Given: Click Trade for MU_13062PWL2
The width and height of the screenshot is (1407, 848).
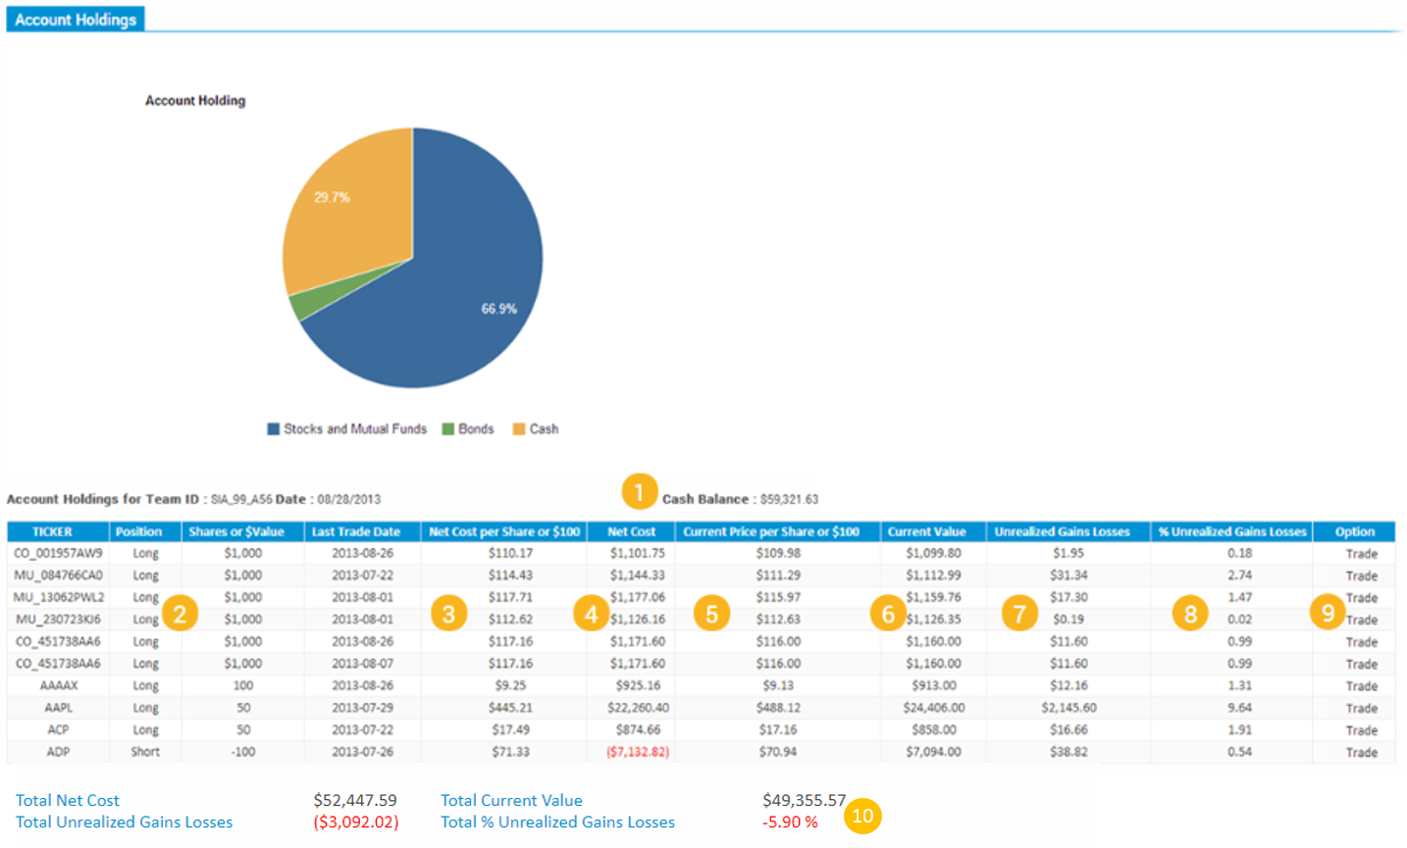Looking at the screenshot, I should 1362,598.
